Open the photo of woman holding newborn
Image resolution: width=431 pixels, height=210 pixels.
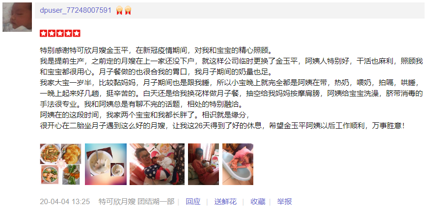pyautogui.click(x=157, y=164)
